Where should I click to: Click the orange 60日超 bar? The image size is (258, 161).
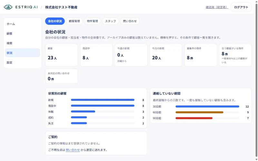(x=199, y=112)
